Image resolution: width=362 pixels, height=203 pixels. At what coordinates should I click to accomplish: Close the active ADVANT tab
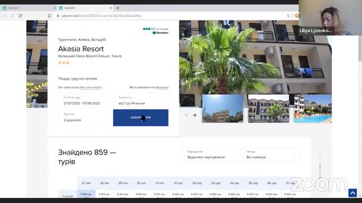(111, 8)
